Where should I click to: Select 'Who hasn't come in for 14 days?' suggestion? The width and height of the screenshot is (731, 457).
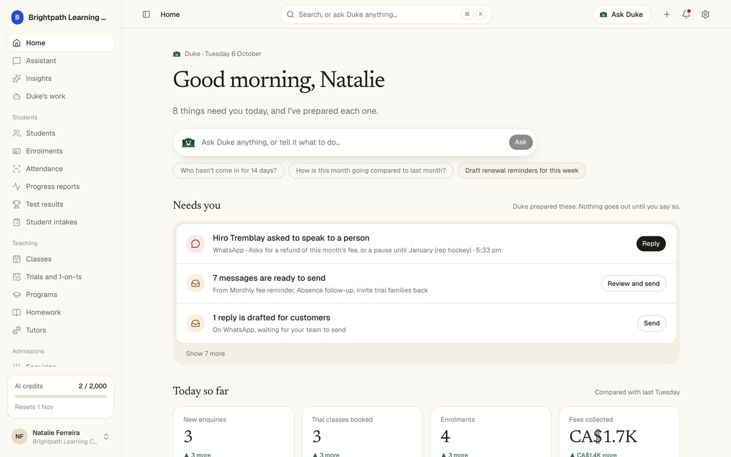[228, 171]
